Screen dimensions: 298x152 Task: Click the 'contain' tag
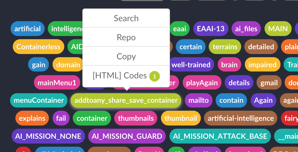point(231,100)
